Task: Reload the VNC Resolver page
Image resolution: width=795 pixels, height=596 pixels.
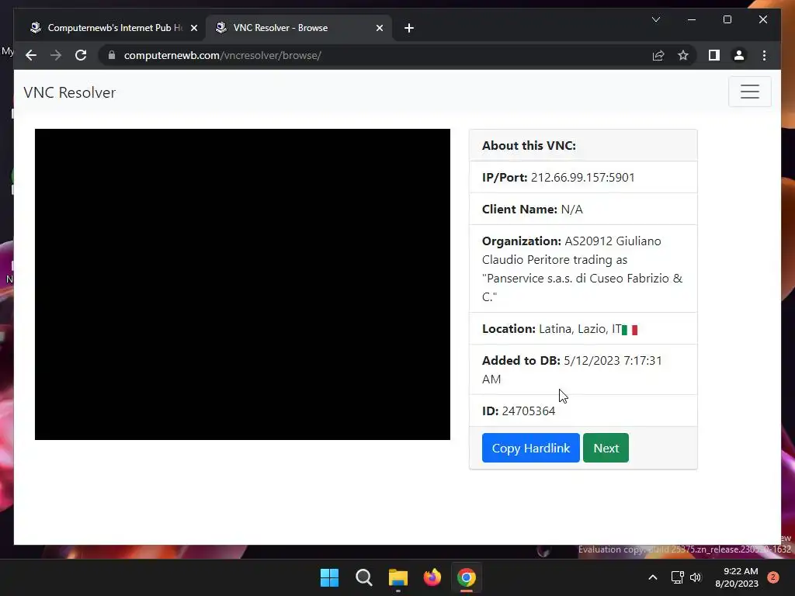Action: click(x=81, y=55)
